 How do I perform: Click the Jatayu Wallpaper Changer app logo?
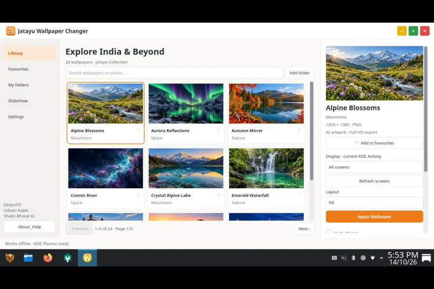[11, 31]
